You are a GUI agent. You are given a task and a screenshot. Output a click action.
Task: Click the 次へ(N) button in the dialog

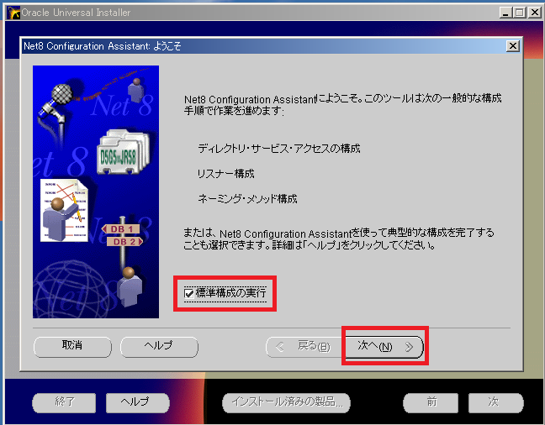(x=384, y=347)
